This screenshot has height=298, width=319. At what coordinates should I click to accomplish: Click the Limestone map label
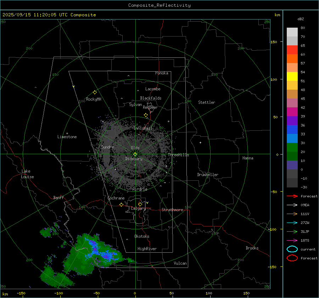(x=67, y=137)
